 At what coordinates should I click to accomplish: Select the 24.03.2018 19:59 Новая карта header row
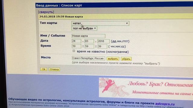116,16
